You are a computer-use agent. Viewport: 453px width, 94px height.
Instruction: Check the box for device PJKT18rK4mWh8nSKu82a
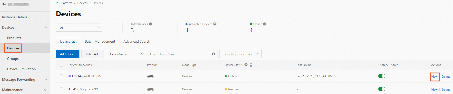62,76
